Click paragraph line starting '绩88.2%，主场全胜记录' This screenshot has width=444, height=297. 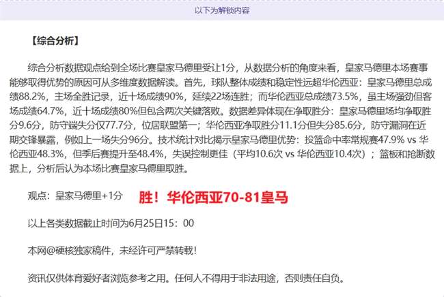click(x=221, y=97)
